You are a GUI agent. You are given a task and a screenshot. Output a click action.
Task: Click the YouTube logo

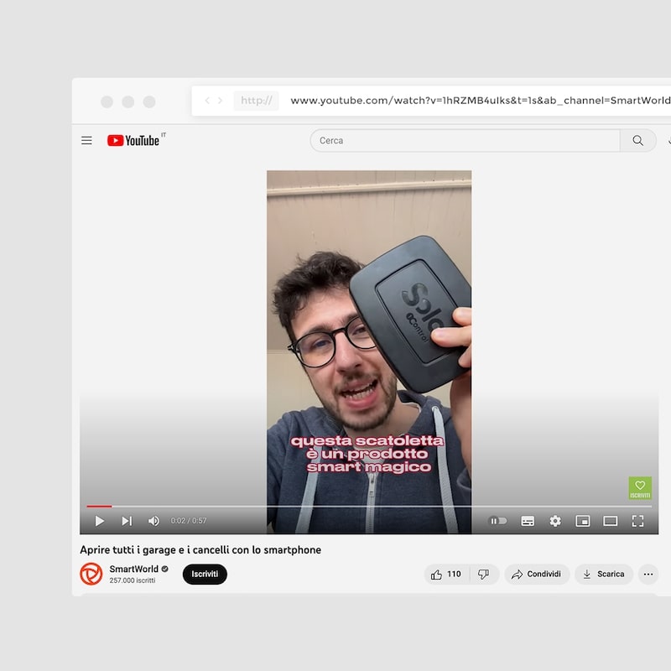pos(133,141)
